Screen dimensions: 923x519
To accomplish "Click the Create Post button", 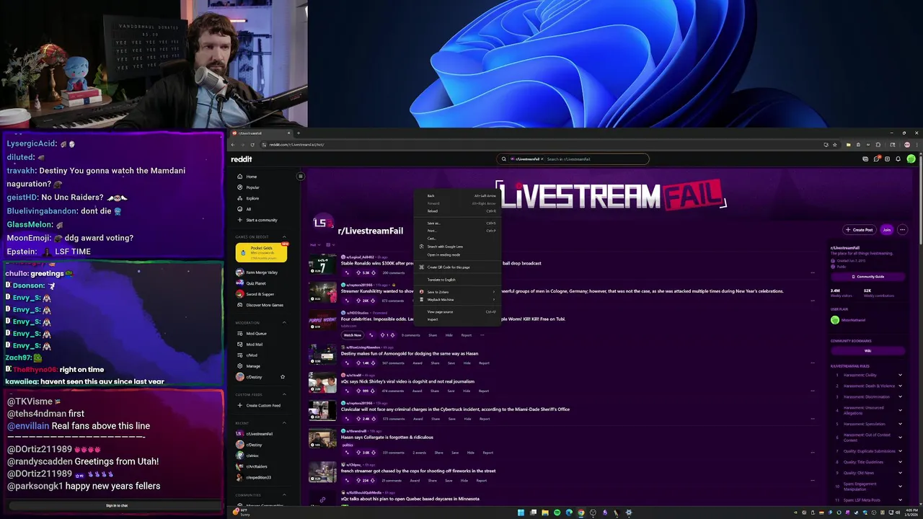I will point(860,230).
